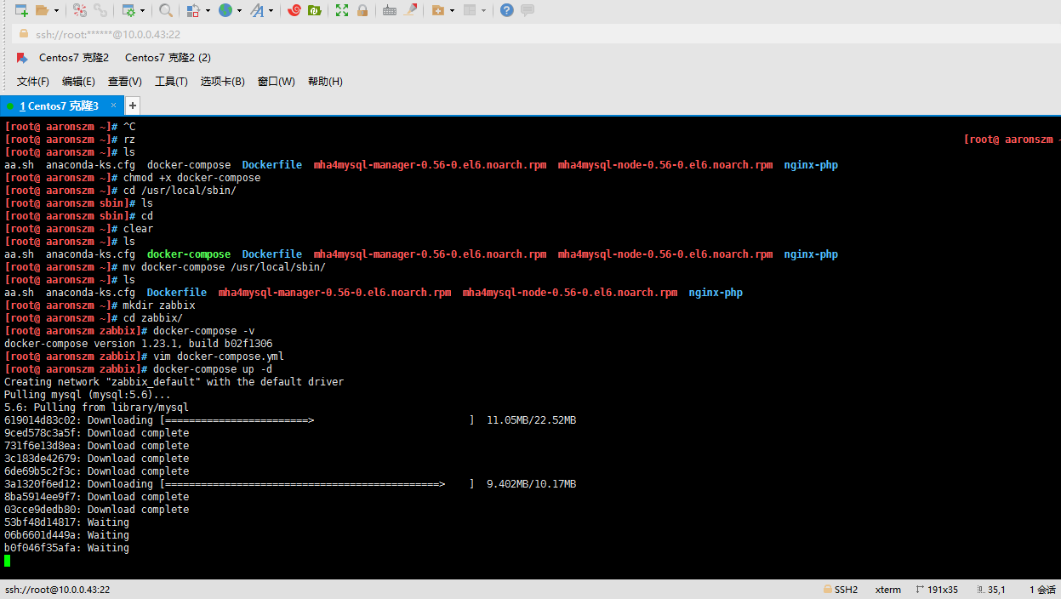1061x599 pixels.
Task: Click the 619014d83c02 downloading progress bar
Action: (x=317, y=420)
